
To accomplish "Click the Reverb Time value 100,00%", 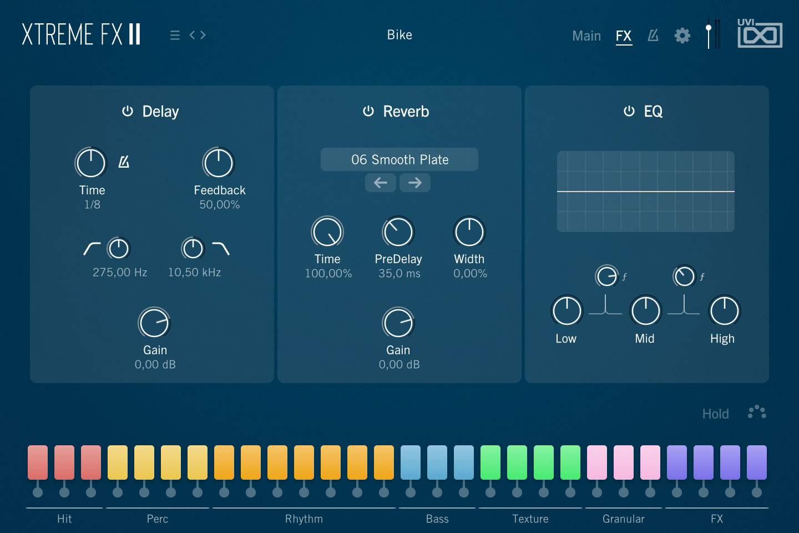I will click(x=328, y=273).
